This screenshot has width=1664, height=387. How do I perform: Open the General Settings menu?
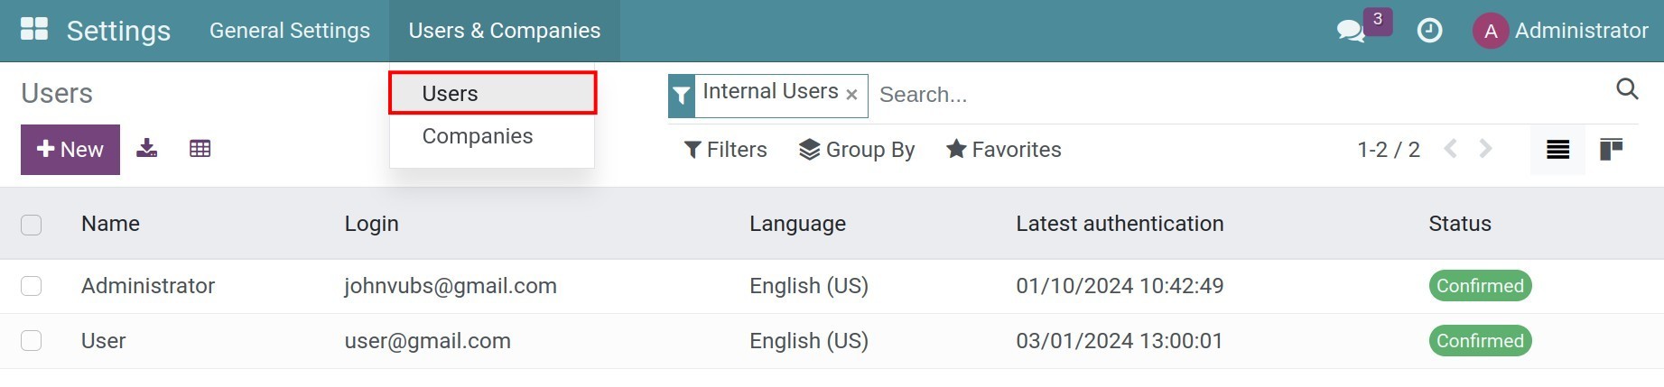pyautogui.click(x=290, y=31)
